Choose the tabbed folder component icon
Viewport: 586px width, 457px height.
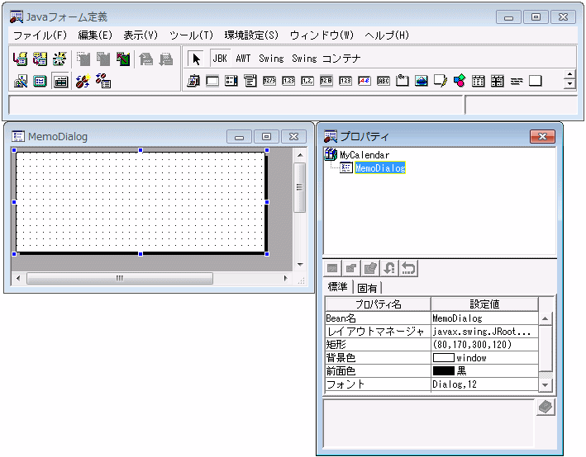pos(403,81)
